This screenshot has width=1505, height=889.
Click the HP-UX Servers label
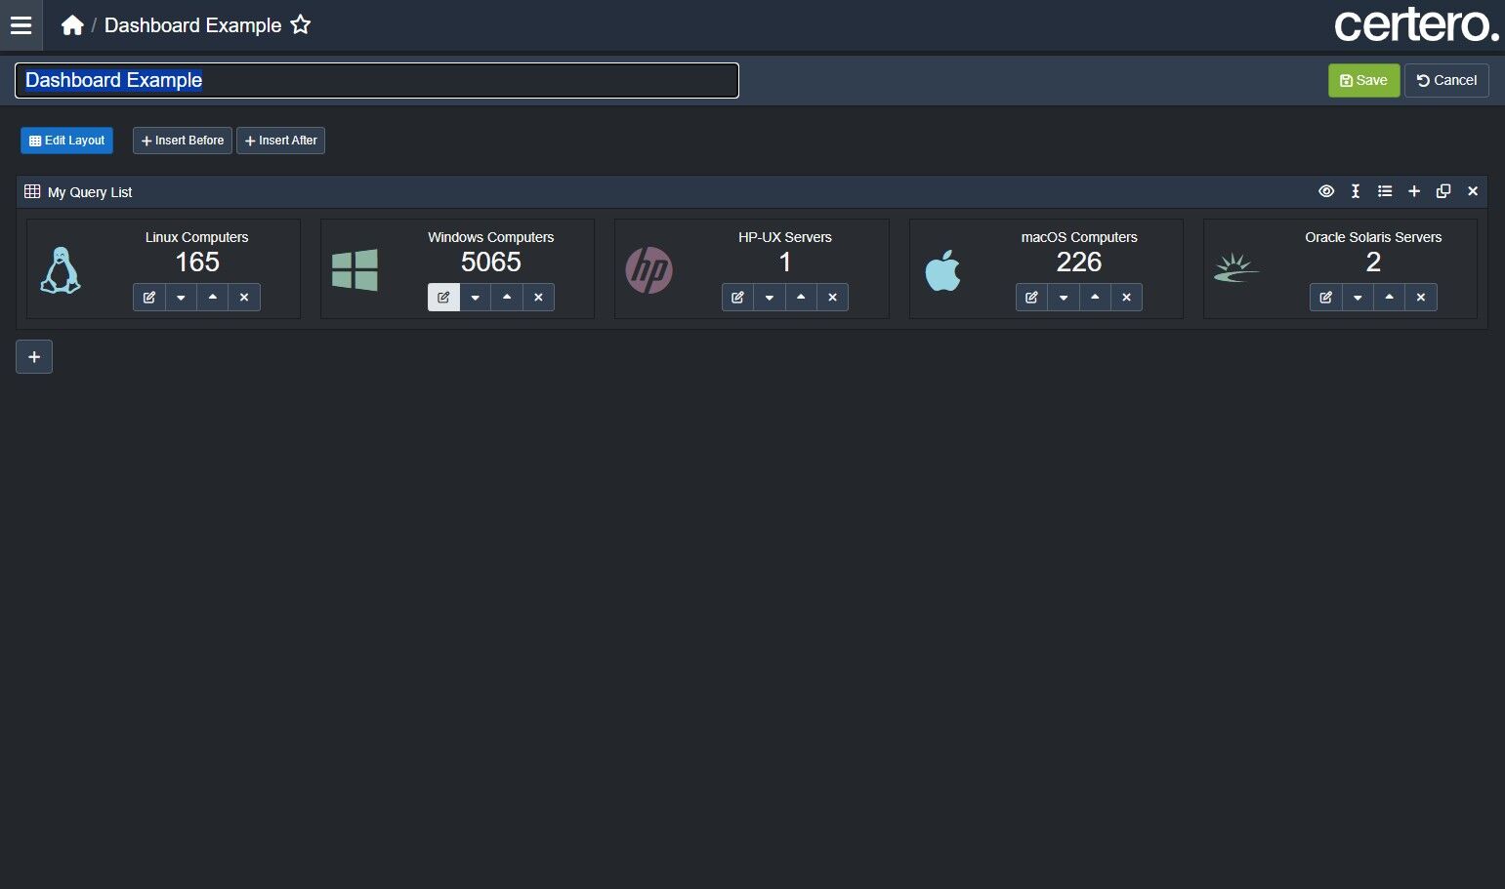point(785,237)
